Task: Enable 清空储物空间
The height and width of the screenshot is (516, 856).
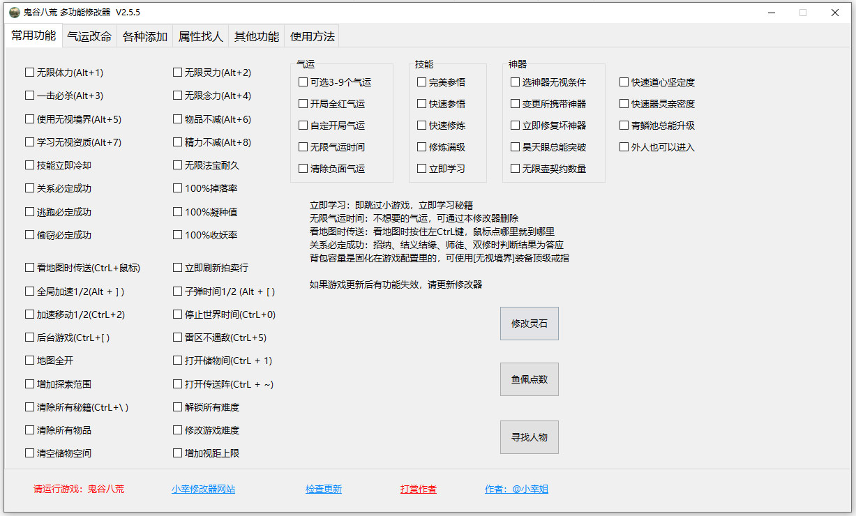Action: click(x=29, y=453)
